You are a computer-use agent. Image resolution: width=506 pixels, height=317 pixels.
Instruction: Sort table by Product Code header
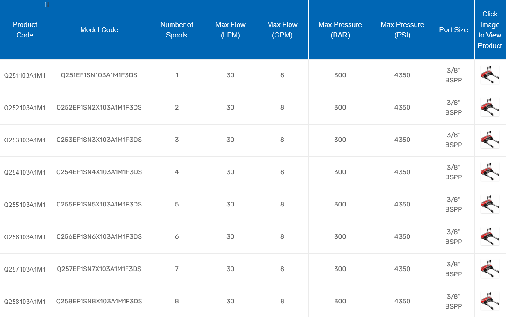pyautogui.click(x=25, y=30)
